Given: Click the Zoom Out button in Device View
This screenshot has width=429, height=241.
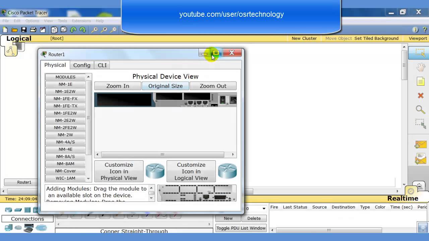Looking at the screenshot, I should click(x=213, y=86).
